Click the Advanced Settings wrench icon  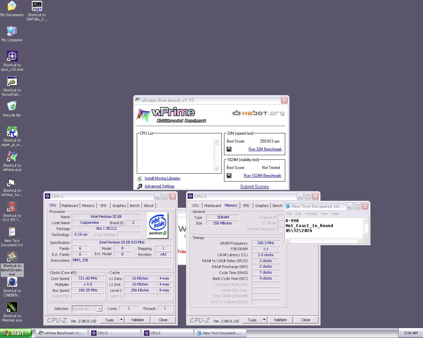[x=139, y=186]
